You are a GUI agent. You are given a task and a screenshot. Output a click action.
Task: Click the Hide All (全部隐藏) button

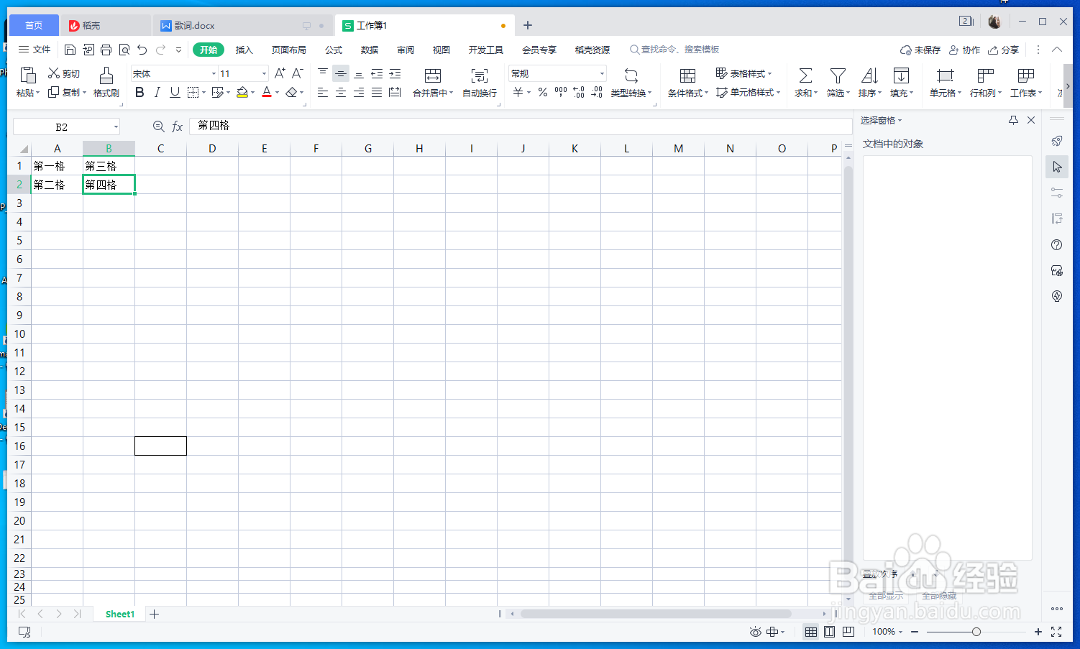click(939, 596)
